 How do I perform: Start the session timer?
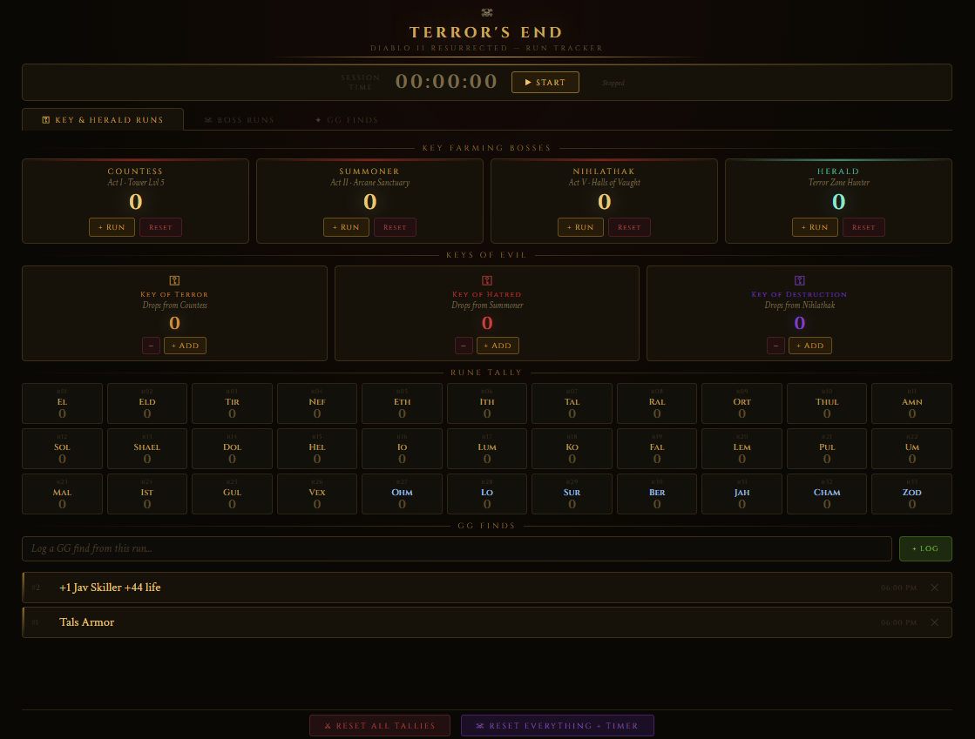click(x=545, y=82)
